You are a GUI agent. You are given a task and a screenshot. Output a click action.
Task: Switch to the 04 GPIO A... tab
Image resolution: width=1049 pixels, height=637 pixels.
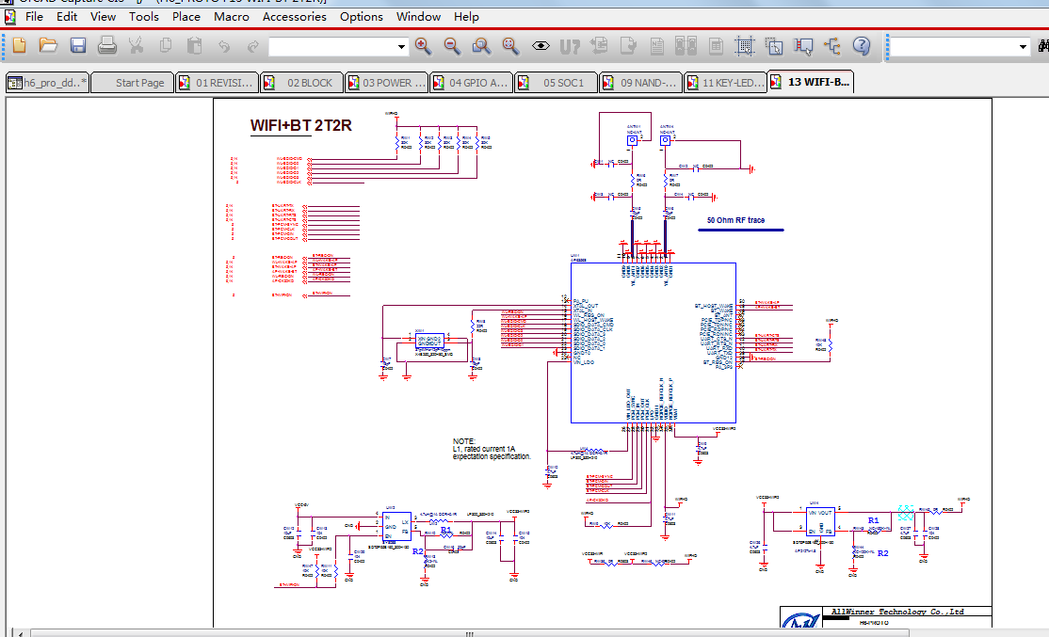click(x=472, y=83)
